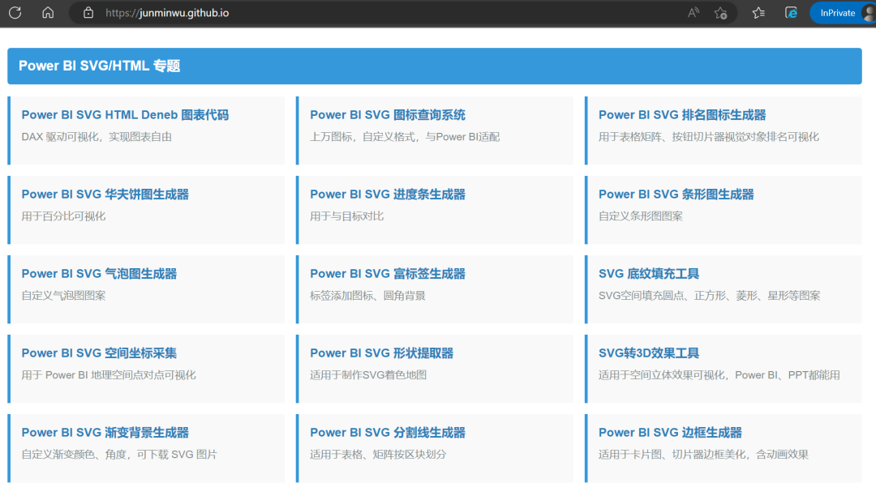Click the InPrivate profile button
Viewport: 876px width, 483px height.
click(x=843, y=13)
